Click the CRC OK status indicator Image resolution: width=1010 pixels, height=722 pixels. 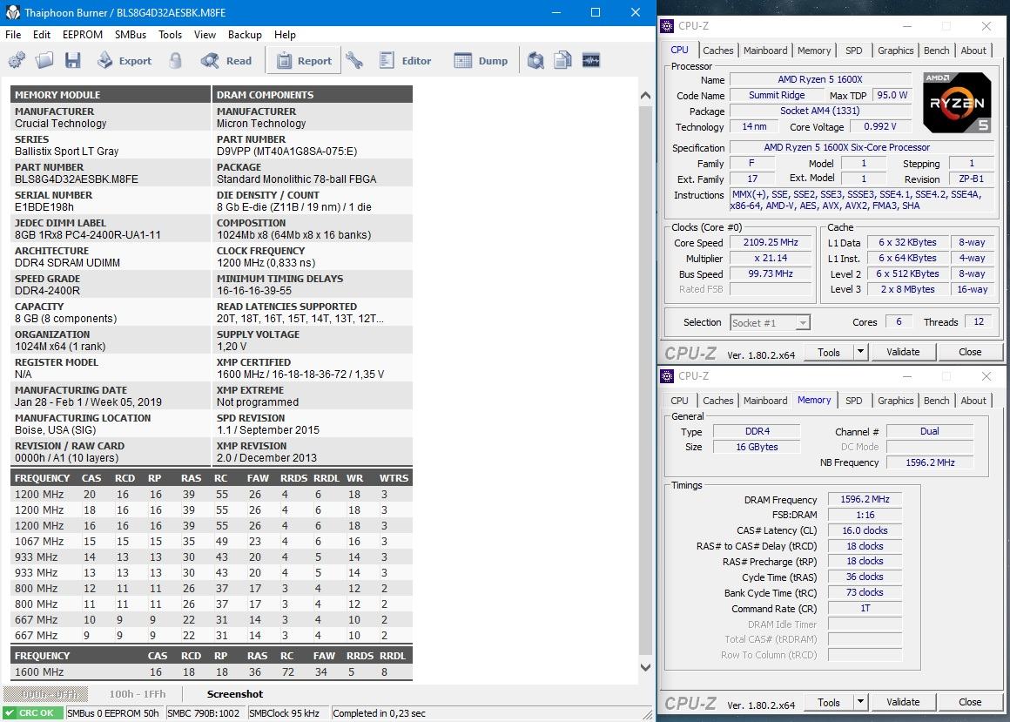coord(32,713)
